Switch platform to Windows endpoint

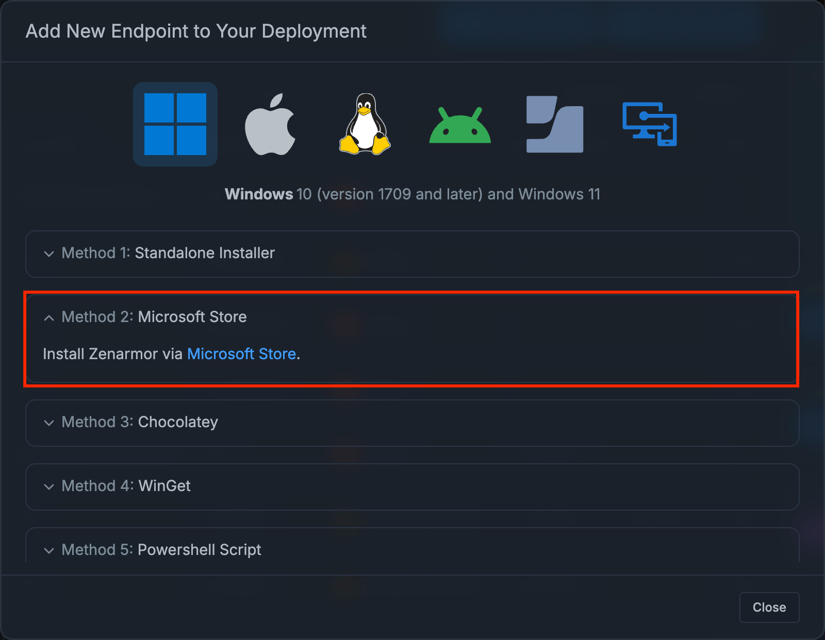(x=175, y=124)
